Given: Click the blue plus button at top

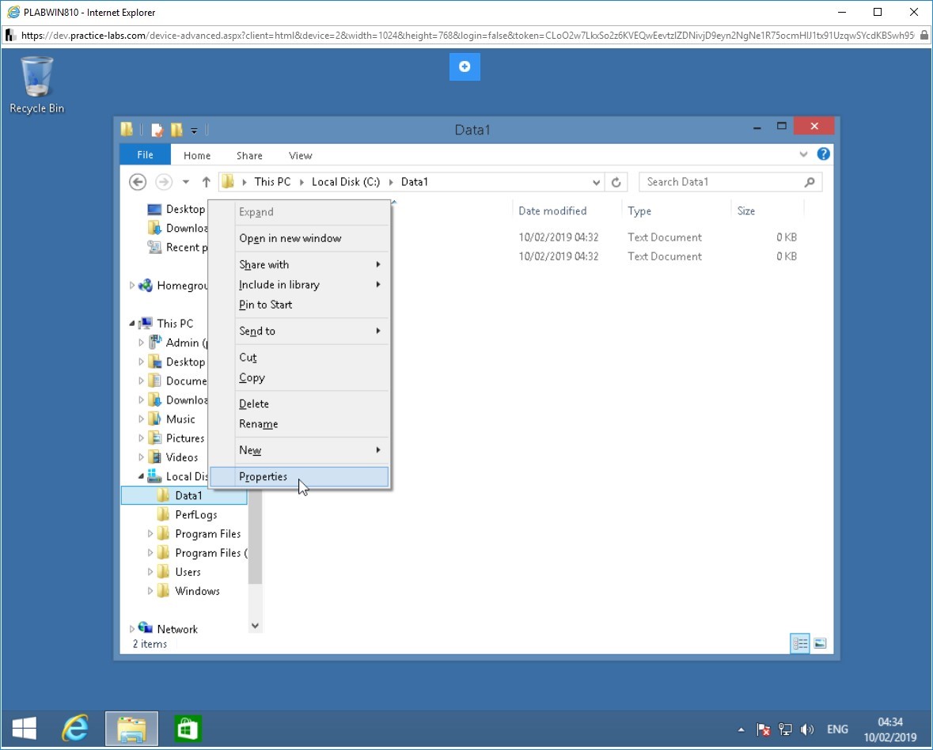Looking at the screenshot, I should coord(465,66).
